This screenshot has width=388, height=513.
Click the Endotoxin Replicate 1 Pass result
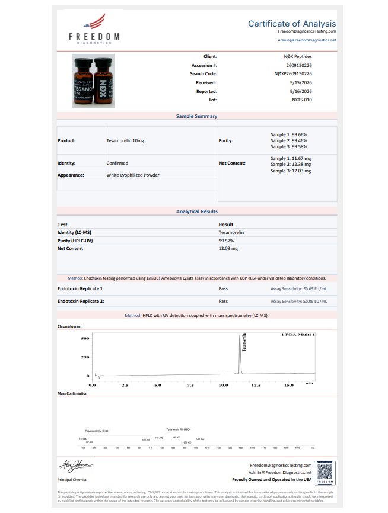click(223, 289)
